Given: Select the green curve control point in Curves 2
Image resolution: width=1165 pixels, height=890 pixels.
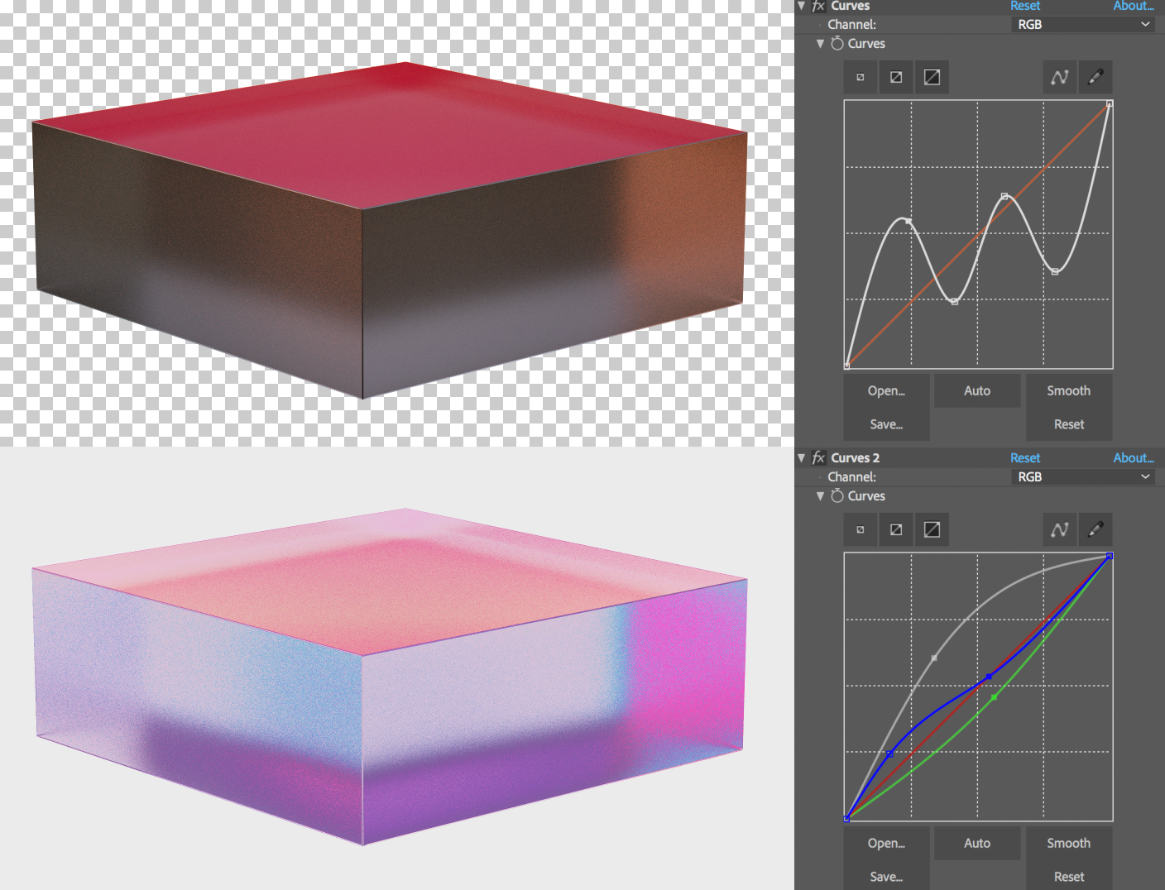Looking at the screenshot, I should click(x=994, y=697).
